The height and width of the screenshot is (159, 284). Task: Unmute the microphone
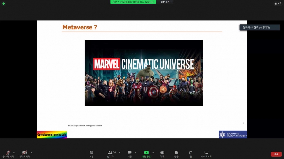pyautogui.click(x=8, y=154)
